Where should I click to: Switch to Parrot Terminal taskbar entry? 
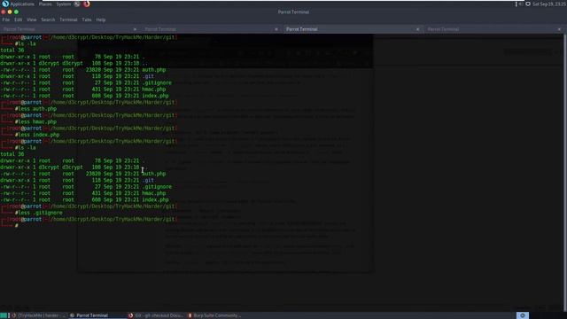click(97, 315)
